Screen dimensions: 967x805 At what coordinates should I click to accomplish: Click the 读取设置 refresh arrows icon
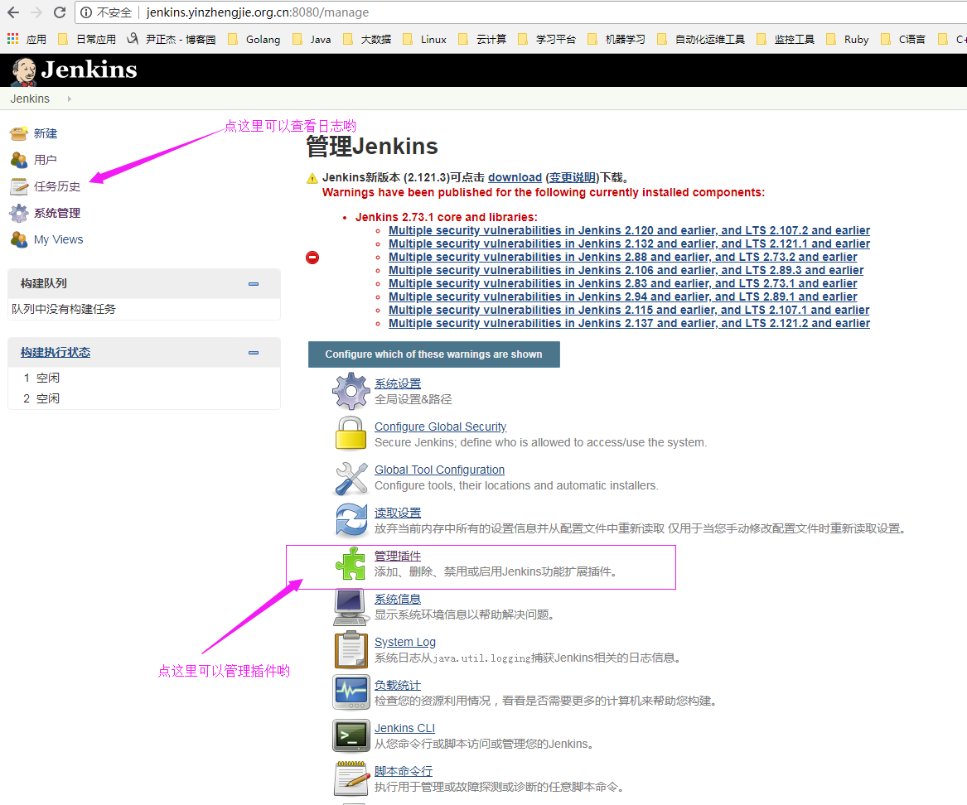[x=351, y=519]
